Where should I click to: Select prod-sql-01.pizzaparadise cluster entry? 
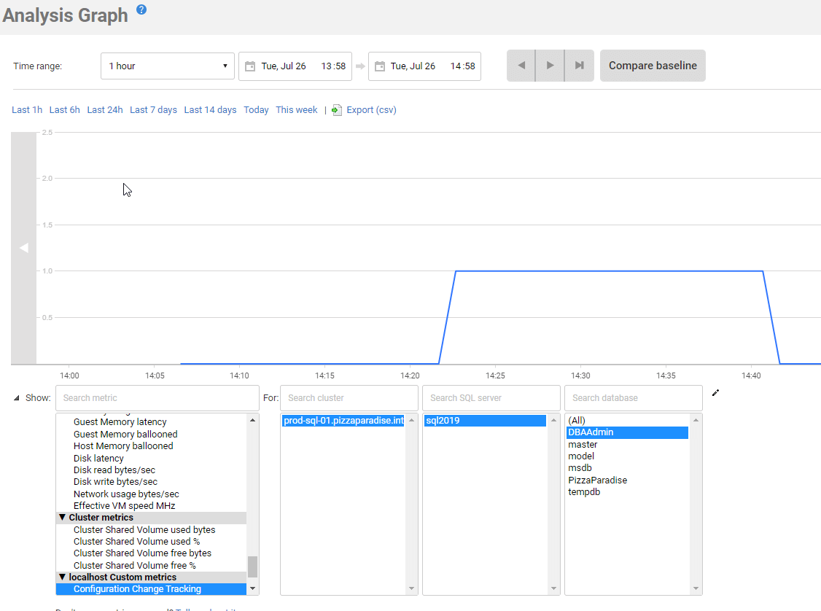(x=343, y=421)
